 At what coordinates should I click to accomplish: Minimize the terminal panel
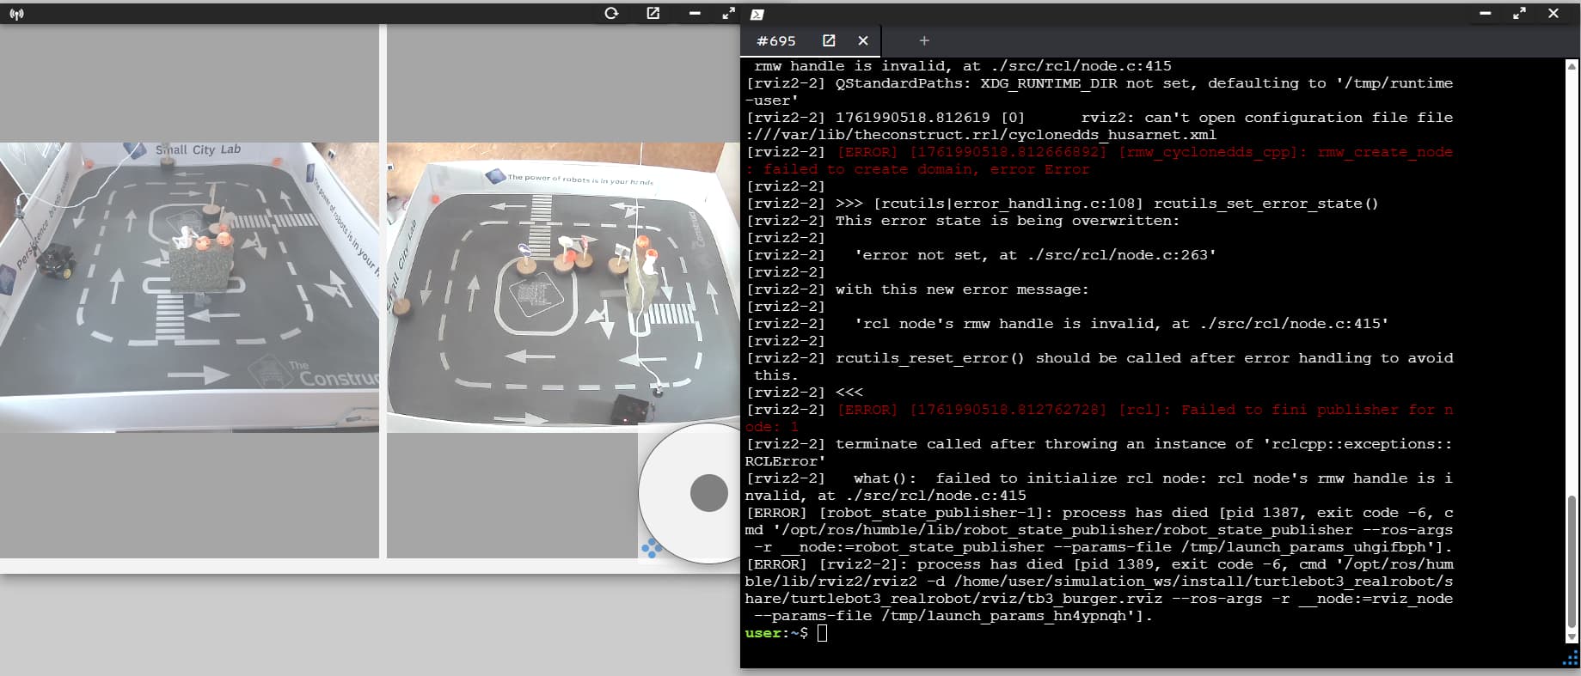pos(1485,13)
